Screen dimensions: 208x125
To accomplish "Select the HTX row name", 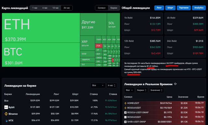I will click(x=11, y=120).
